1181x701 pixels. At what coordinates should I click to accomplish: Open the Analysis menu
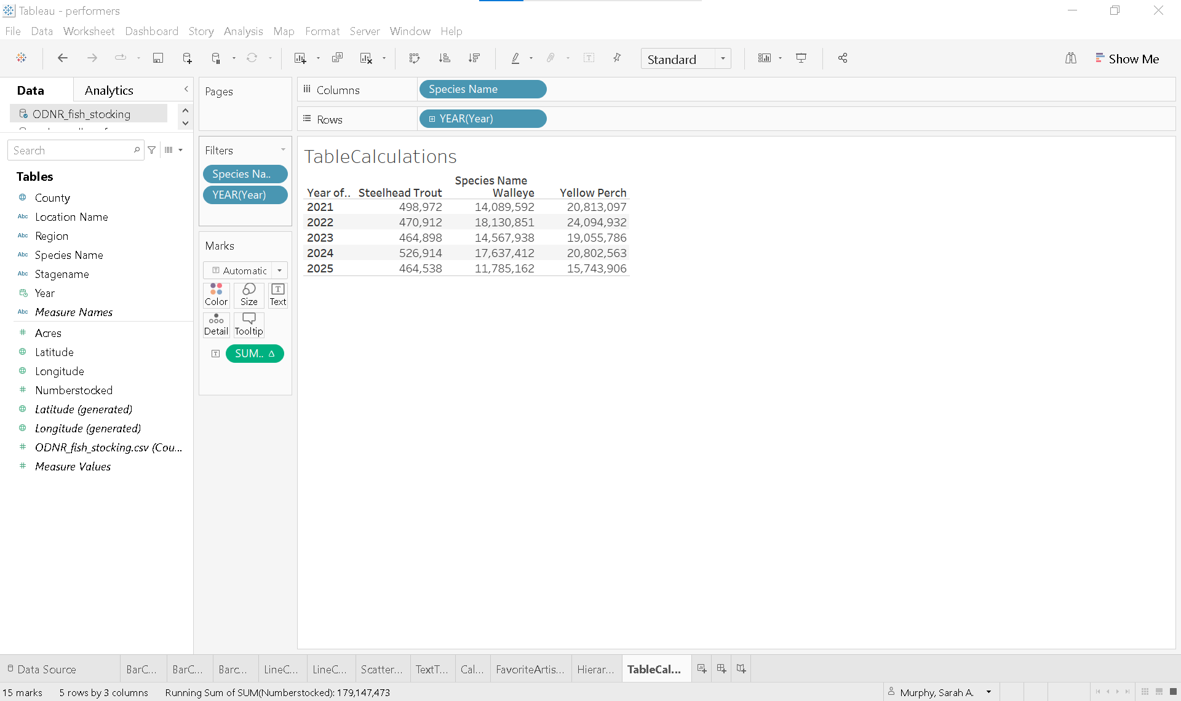click(x=243, y=31)
